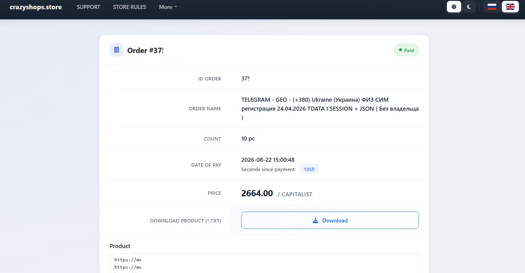This screenshot has height=273, width=525.
Task: Click the Paid status badge
Action: click(406, 50)
